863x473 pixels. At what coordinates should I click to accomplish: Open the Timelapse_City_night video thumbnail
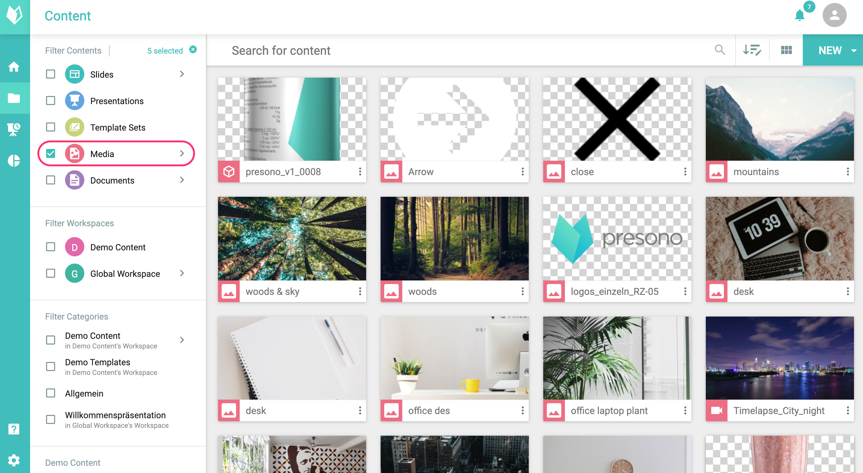click(780, 358)
